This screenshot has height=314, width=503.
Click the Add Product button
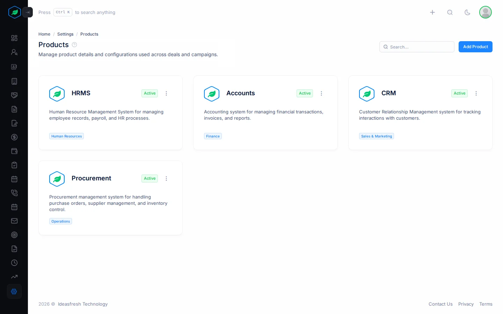click(x=475, y=47)
